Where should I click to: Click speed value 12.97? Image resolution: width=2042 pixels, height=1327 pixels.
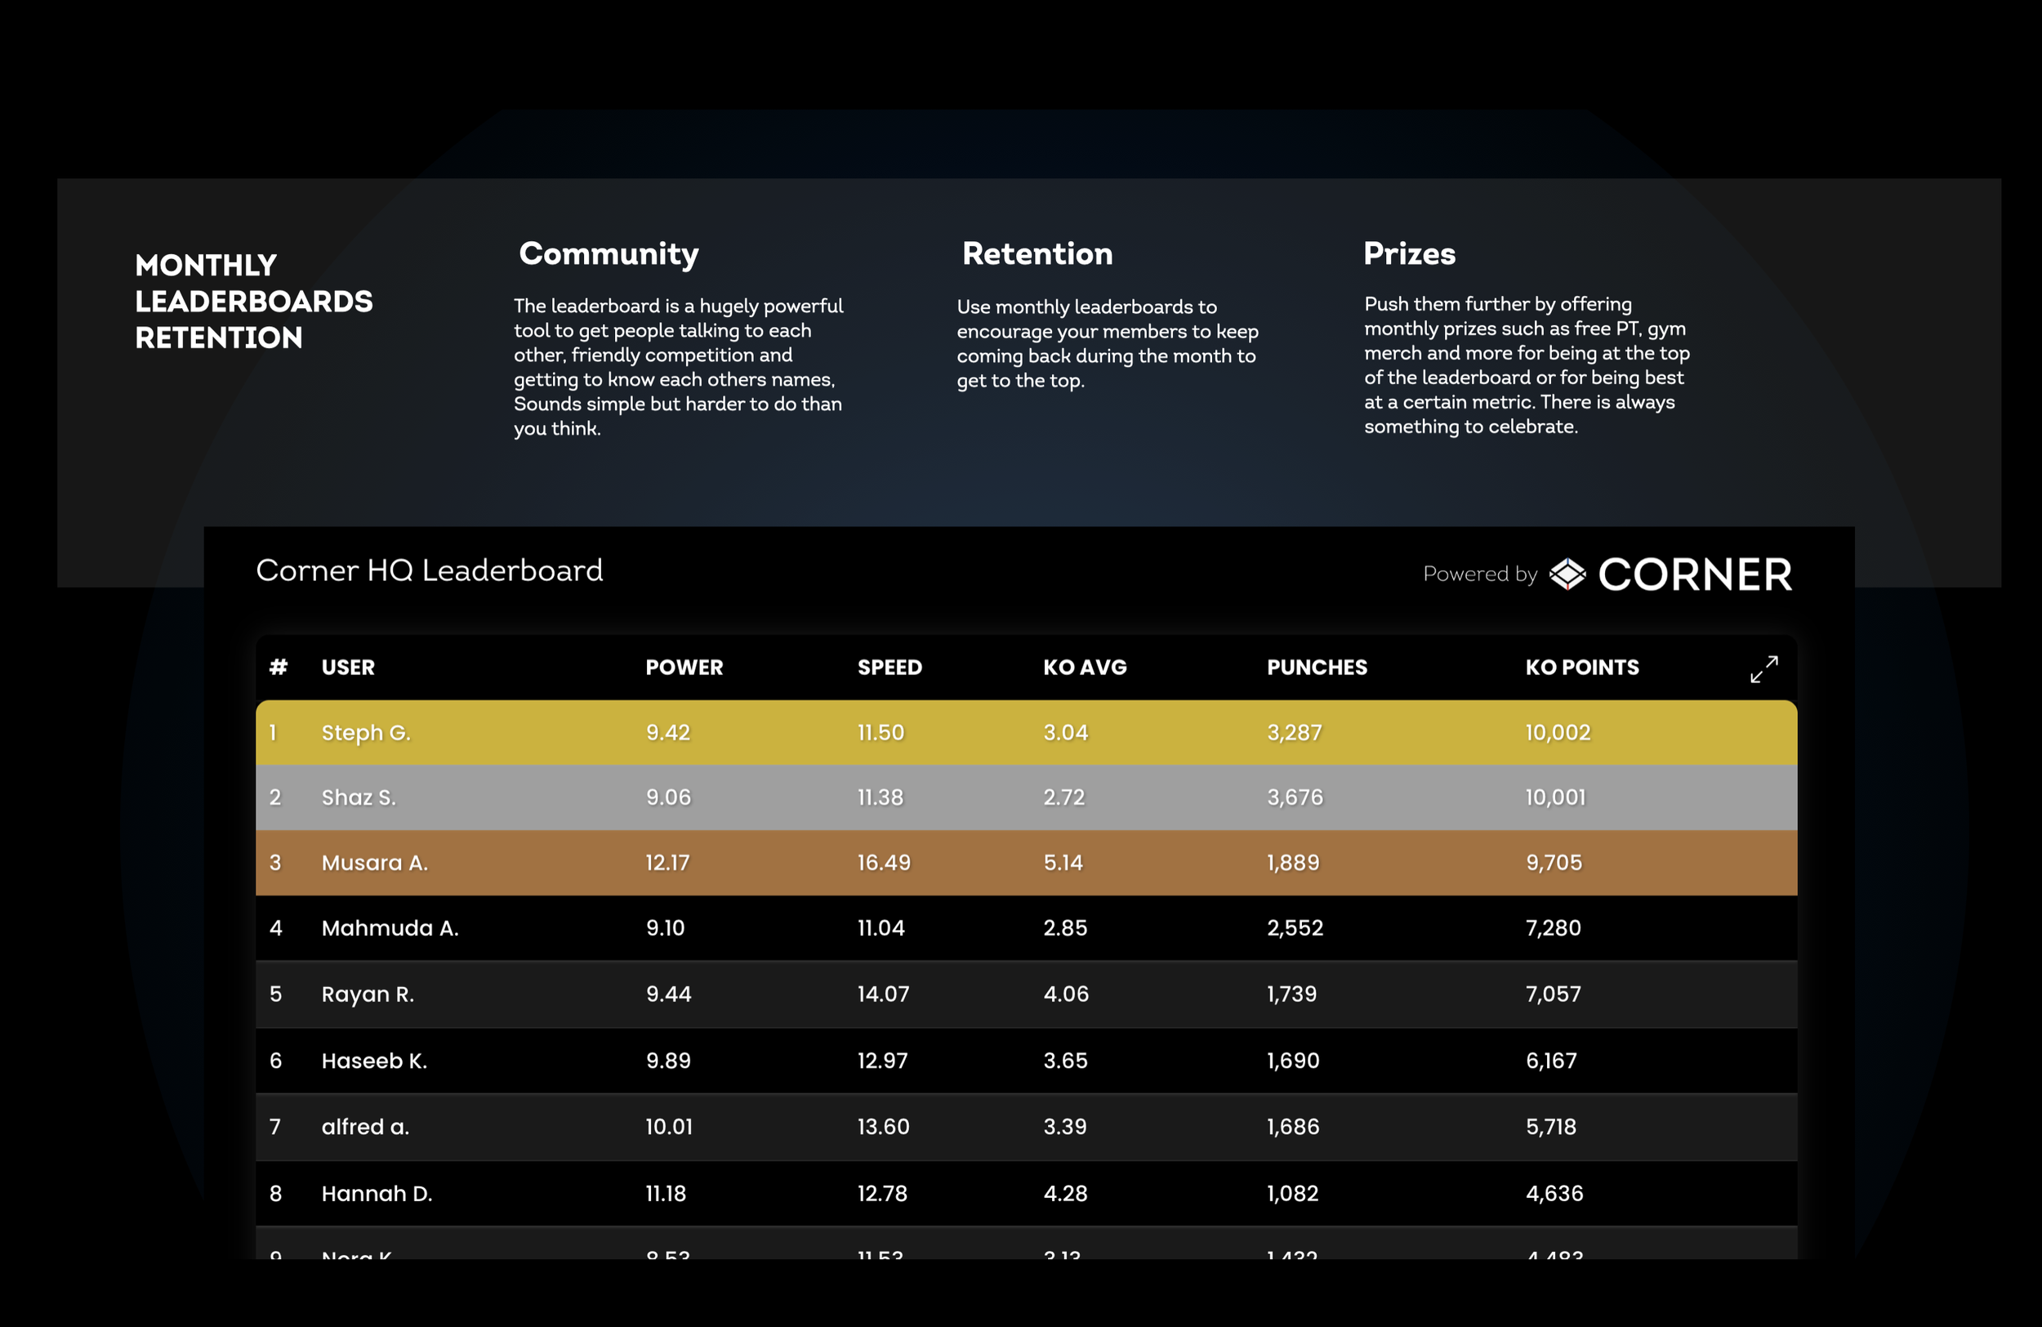[x=883, y=1061]
